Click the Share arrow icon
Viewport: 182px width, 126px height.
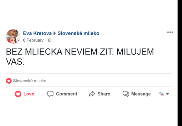coord(92,94)
